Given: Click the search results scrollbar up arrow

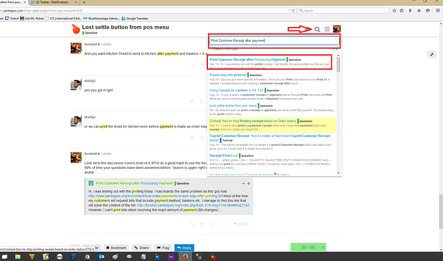Looking at the screenshot, I should (338, 55).
